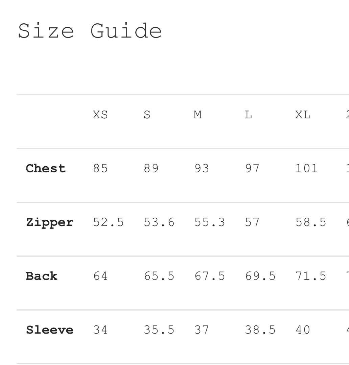Click Zipper value 58.5 for XL
349x365 pixels.
(311, 222)
